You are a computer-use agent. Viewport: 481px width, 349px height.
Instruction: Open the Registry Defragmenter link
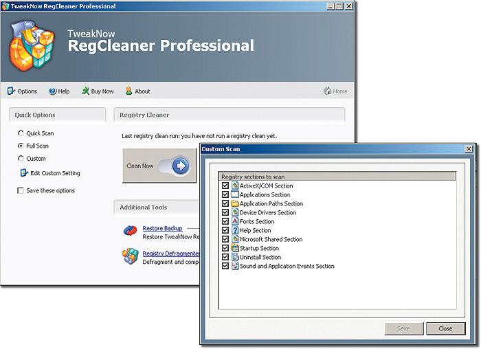[171, 254]
